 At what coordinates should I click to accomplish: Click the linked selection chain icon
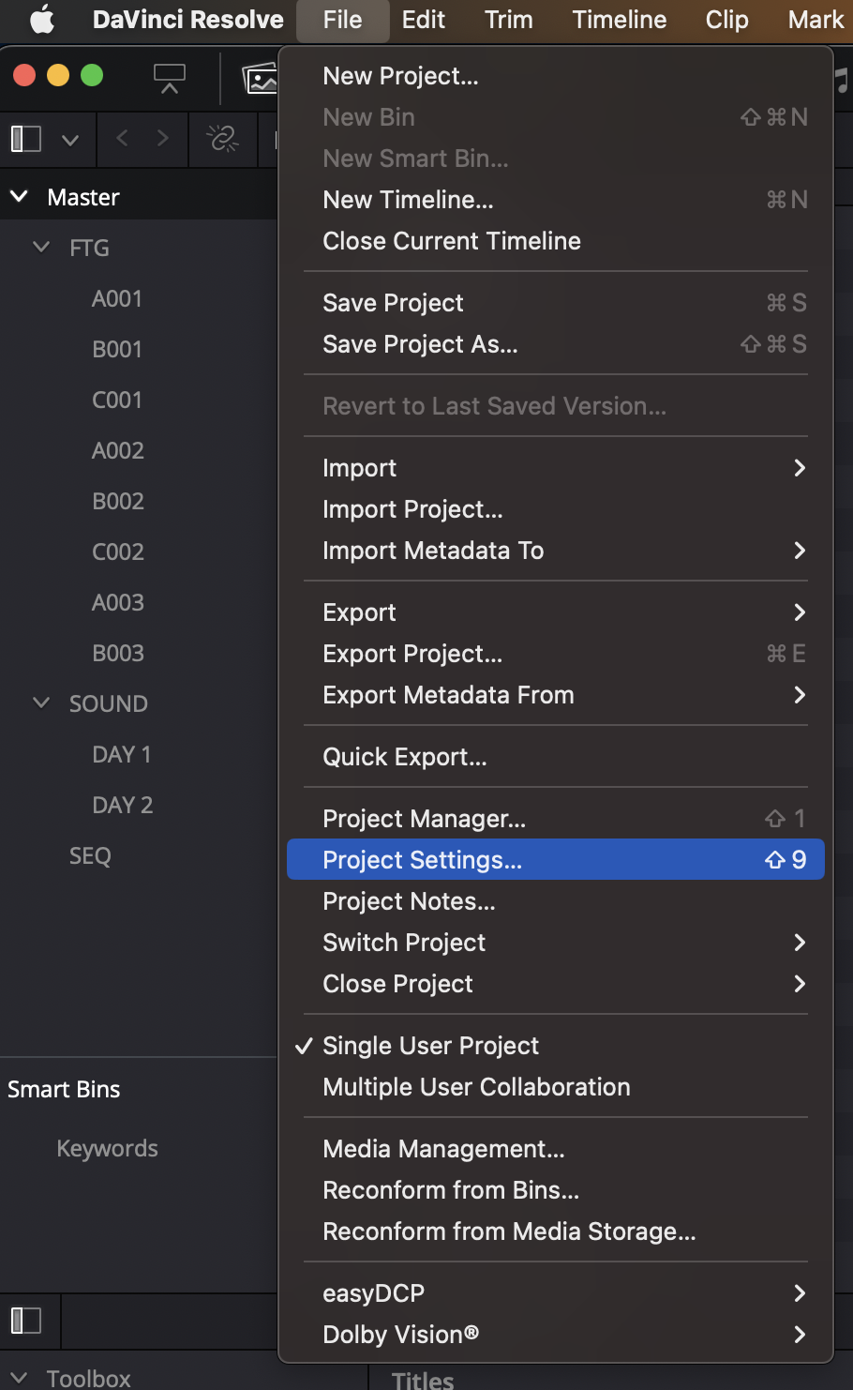point(222,139)
